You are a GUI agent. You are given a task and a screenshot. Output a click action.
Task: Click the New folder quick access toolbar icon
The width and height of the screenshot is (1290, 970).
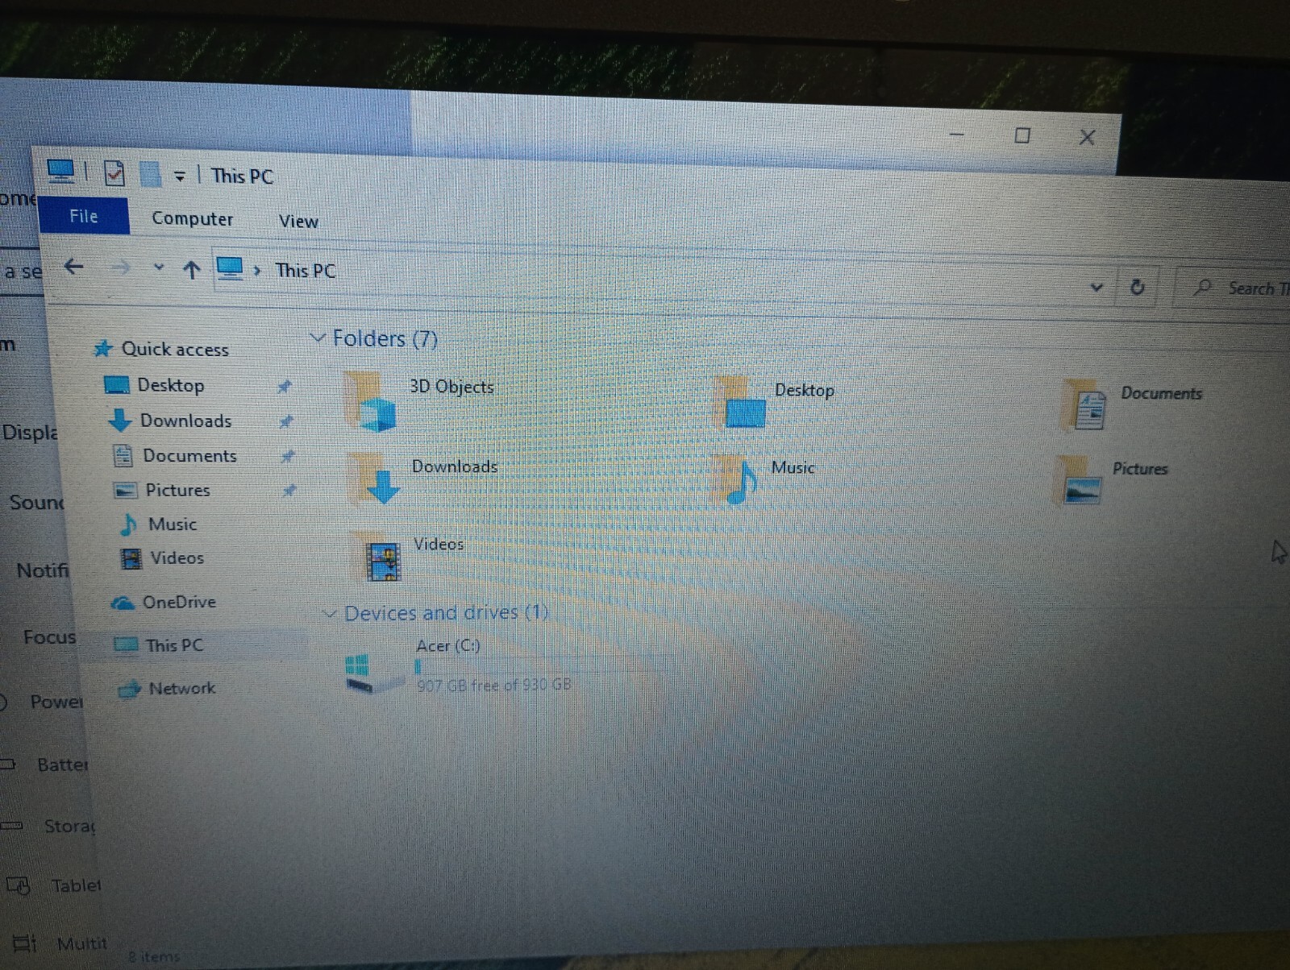pyautogui.click(x=150, y=174)
